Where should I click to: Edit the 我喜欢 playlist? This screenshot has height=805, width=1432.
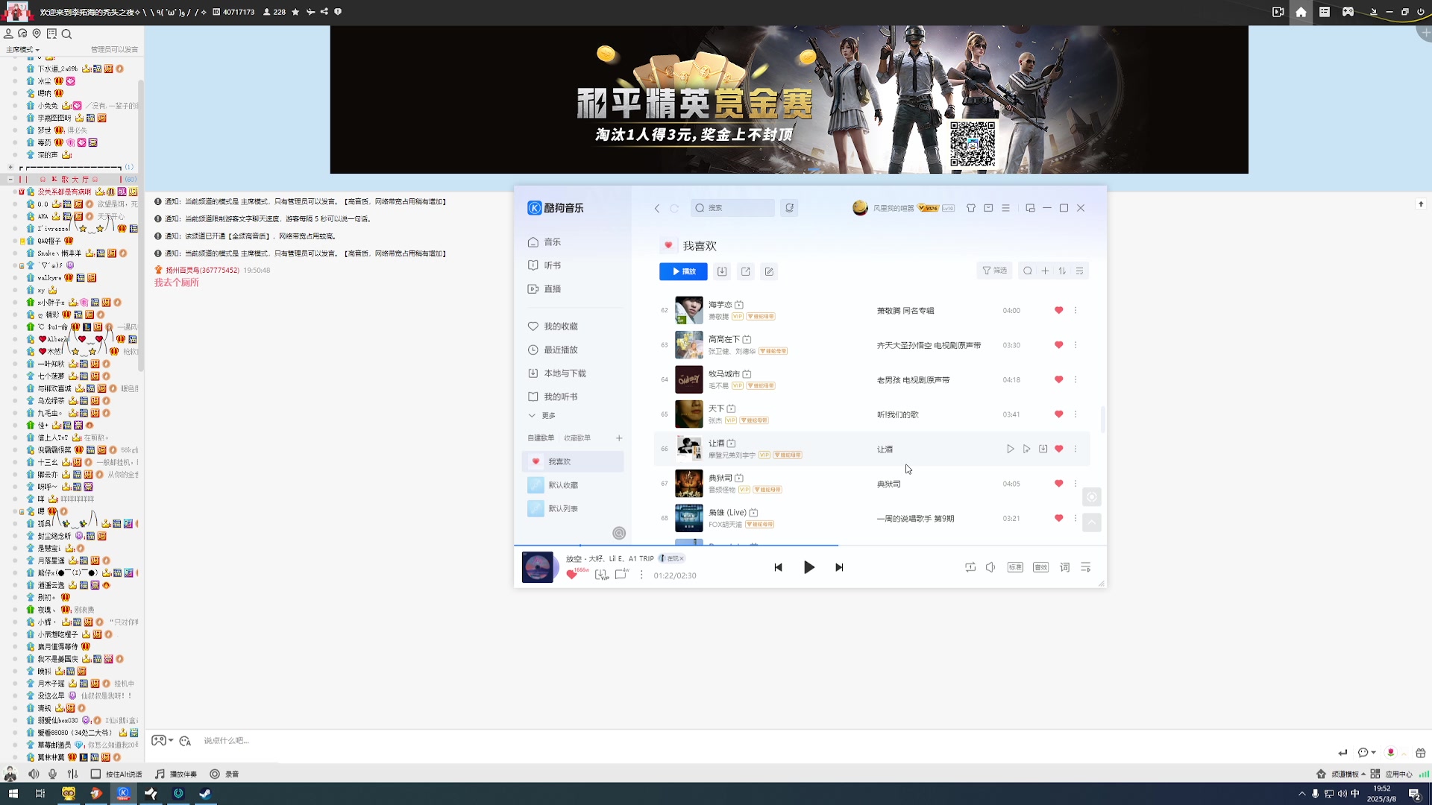[769, 271]
